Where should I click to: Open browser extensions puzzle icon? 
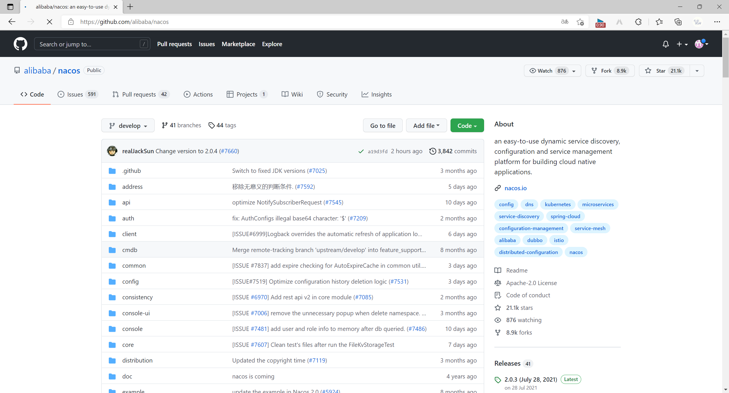tap(638, 22)
